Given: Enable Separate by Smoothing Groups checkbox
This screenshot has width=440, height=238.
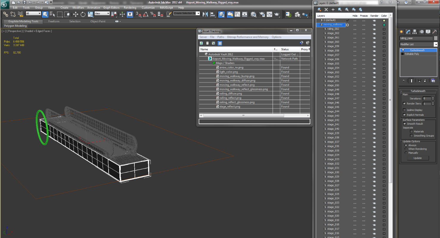Looking at the screenshot, I should (411, 136).
